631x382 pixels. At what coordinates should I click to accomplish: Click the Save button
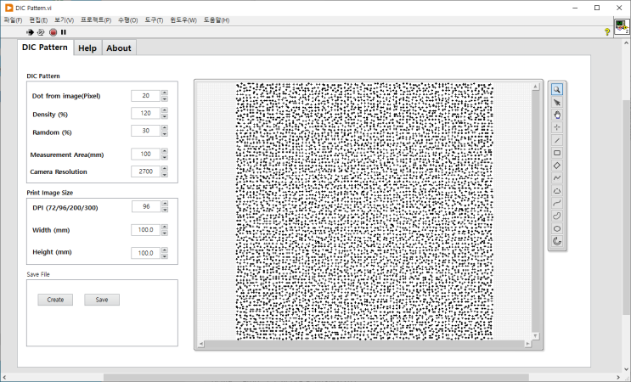click(102, 300)
